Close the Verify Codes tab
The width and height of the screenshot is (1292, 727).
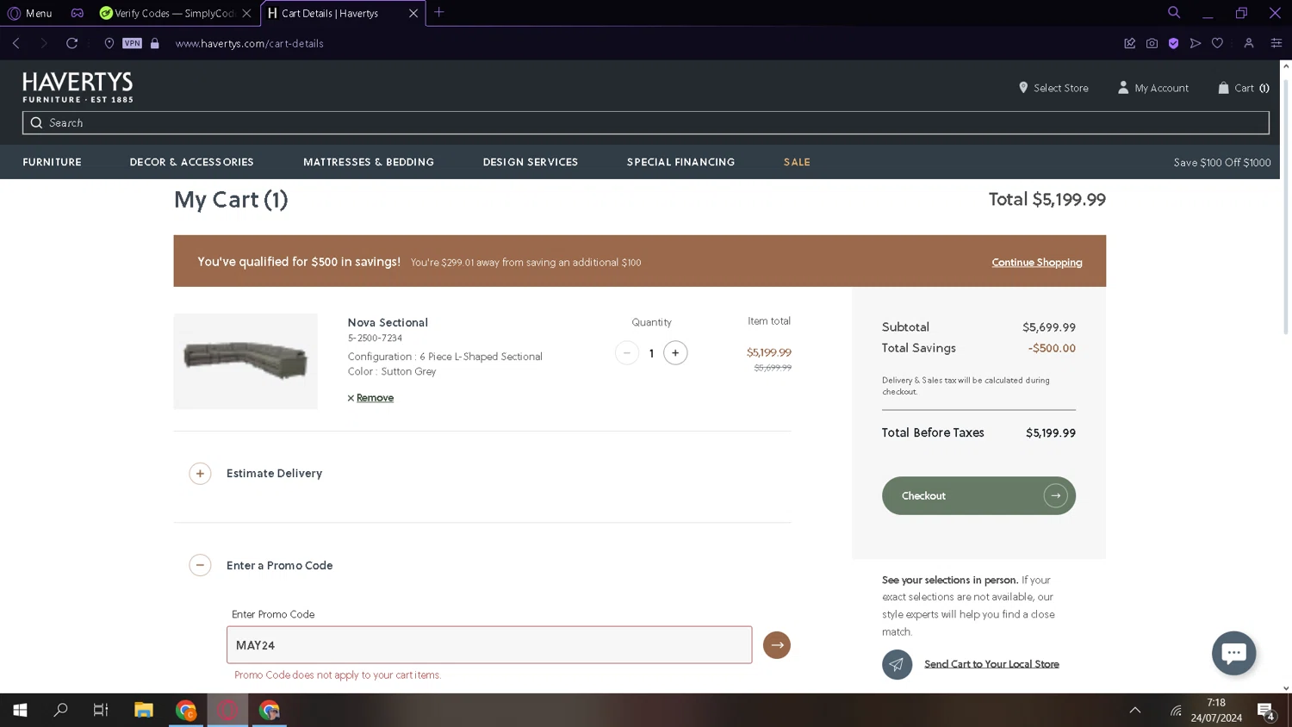coord(246,13)
